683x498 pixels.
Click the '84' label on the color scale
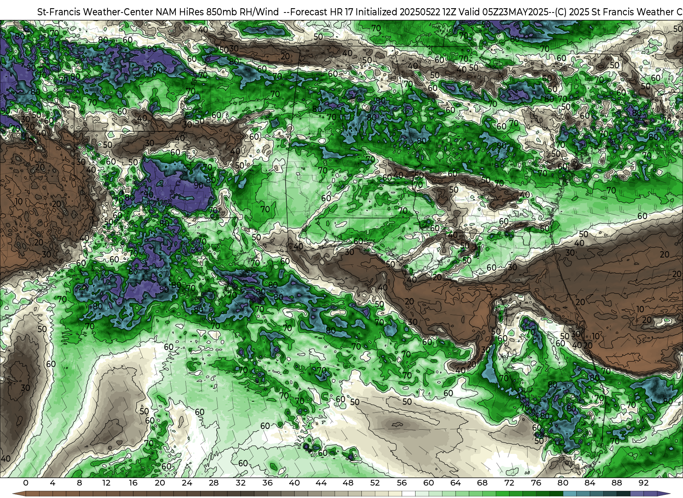[590, 483]
